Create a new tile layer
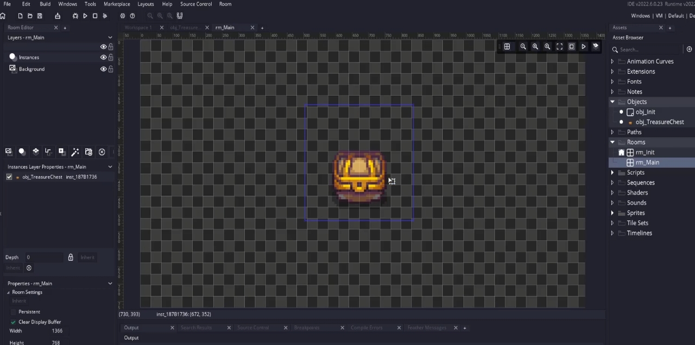The width and height of the screenshot is (695, 345). point(35,152)
